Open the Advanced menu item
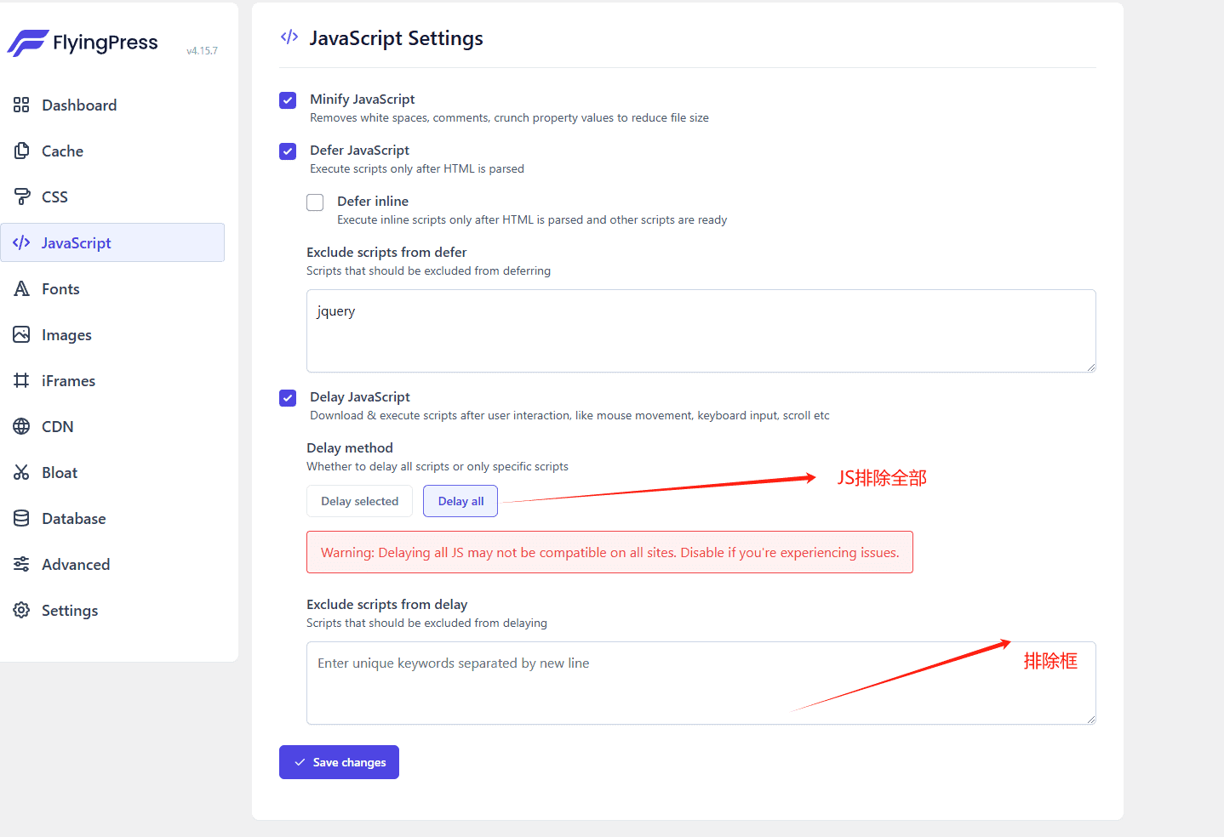The height and width of the screenshot is (837, 1224). pyautogui.click(x=75, y=565)
